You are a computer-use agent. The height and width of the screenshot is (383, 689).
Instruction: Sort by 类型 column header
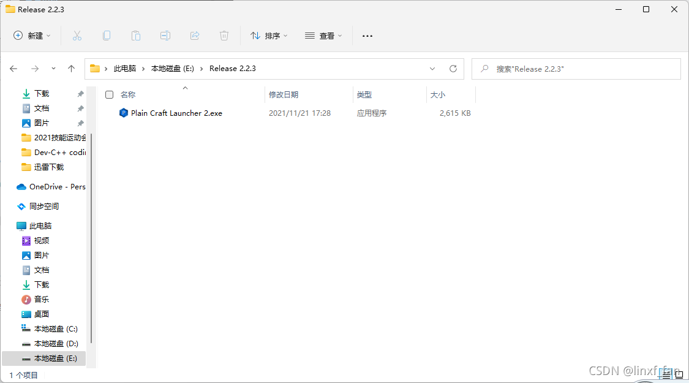tap(364, 94)
